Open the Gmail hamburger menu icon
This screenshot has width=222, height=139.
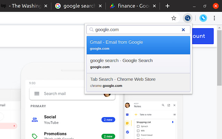tap(37, 93)
